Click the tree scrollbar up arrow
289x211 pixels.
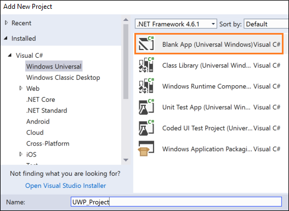coord(126,20)
